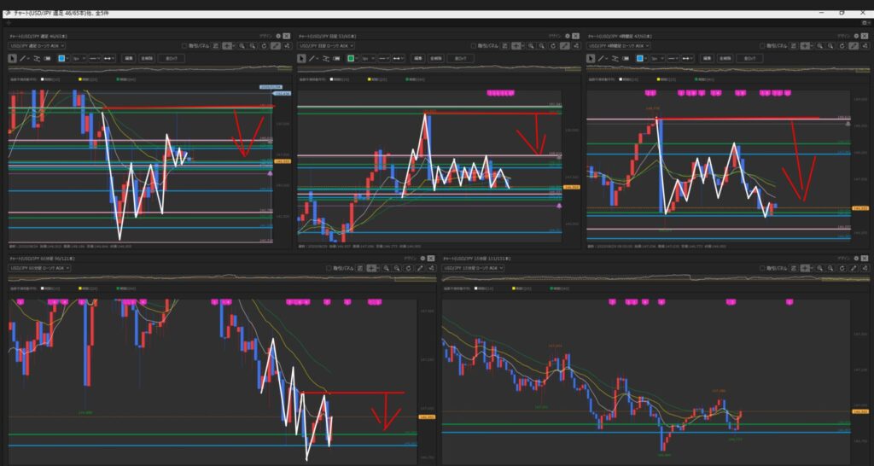Open USD/JPY 4時間足 ローソク ASK dropdown

point(618,46)
